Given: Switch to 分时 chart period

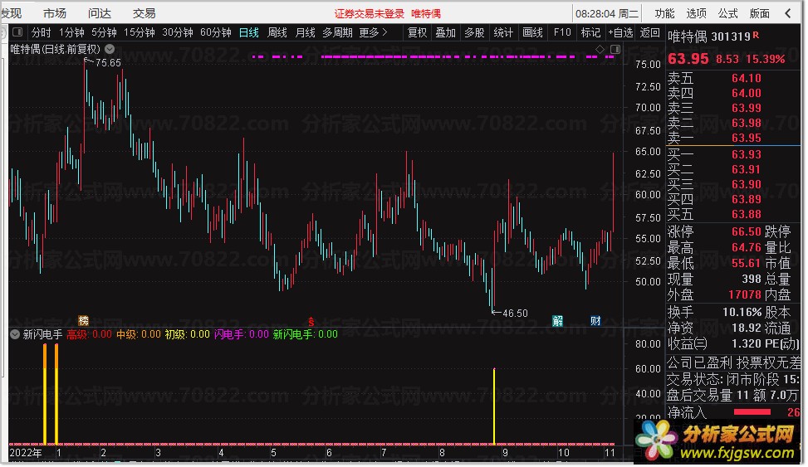Looking at the screenshot, I should [42, 33].
